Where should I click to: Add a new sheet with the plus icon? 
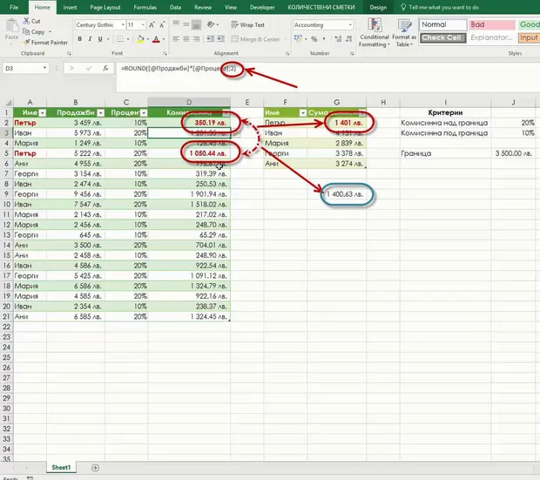[96, 468]
